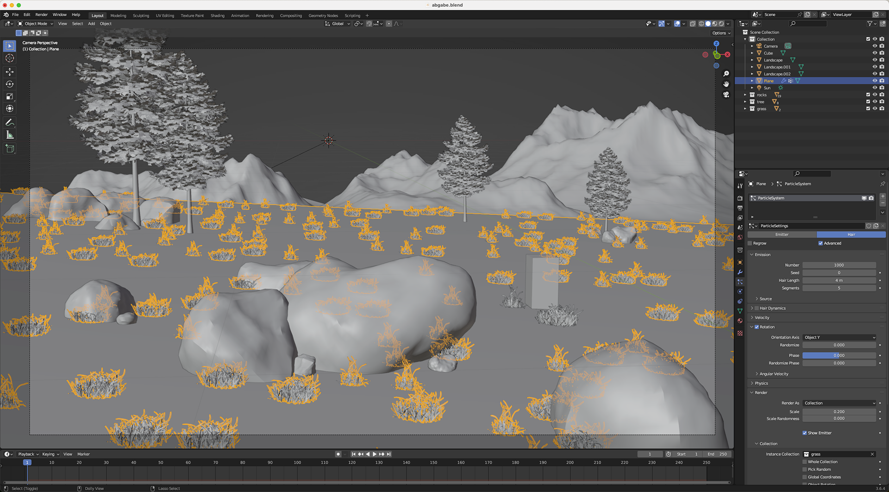Select the Measure tool
The width and height of the screenshot is (889, 492).
pyautogui.click(x=10, y=135)
